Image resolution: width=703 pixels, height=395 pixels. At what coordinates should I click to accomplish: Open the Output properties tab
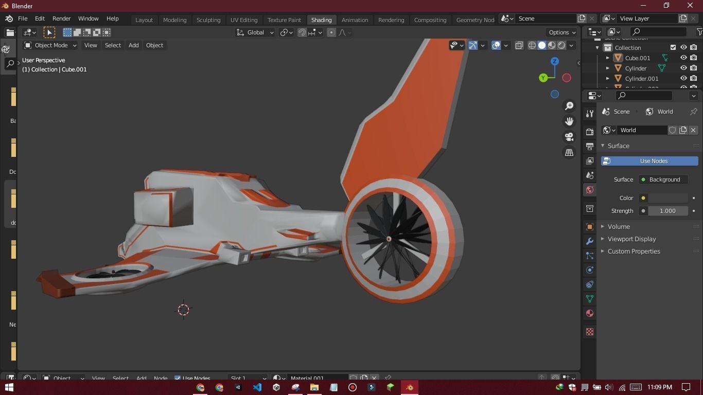(590, 147)
